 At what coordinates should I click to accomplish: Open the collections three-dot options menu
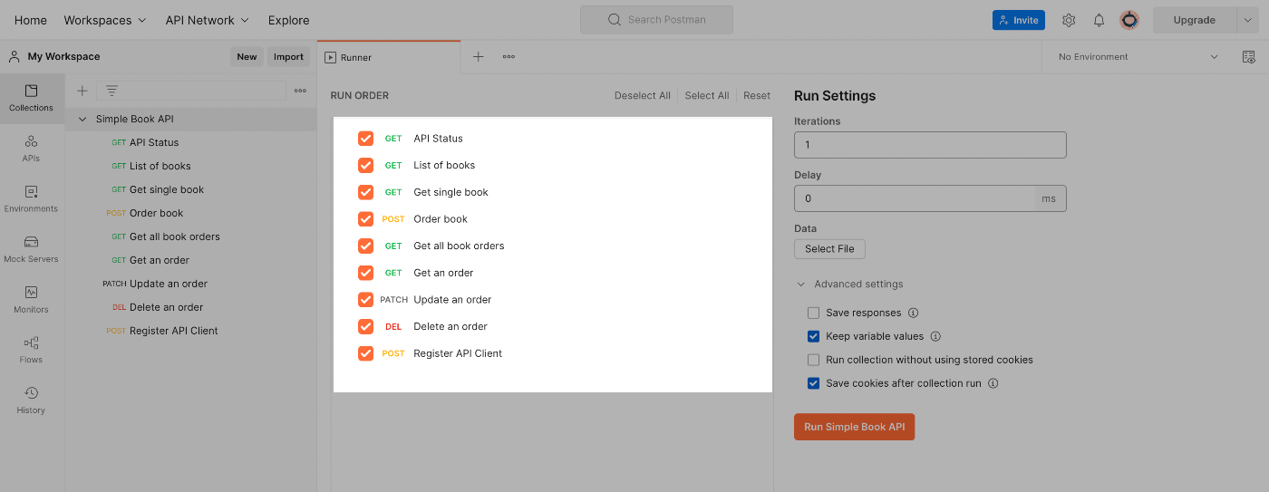[300, 91]
